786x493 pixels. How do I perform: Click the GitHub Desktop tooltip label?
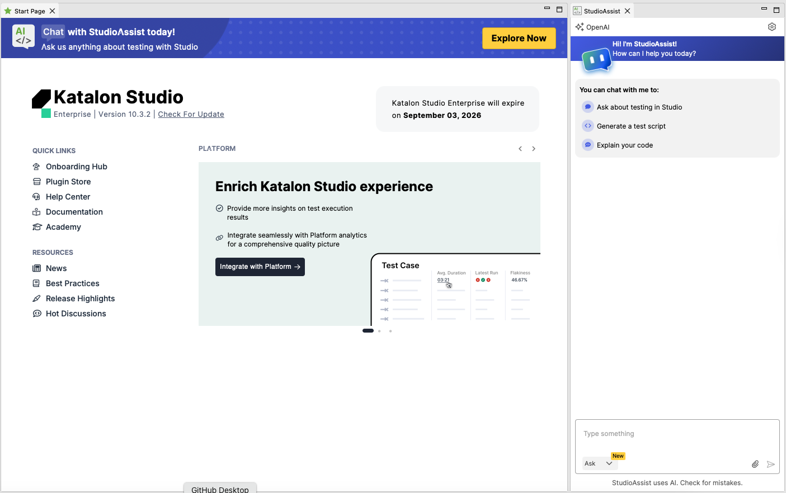(220, 489)
